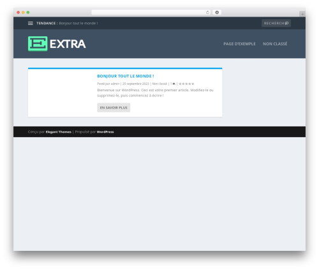Click the Recherche search field
The width and height of the screenshot is (319, 270).
[276, 23]
